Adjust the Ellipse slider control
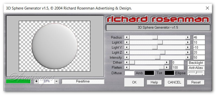Image resolution: width=216 pixels, height=95 pixels. pos(196,73)
